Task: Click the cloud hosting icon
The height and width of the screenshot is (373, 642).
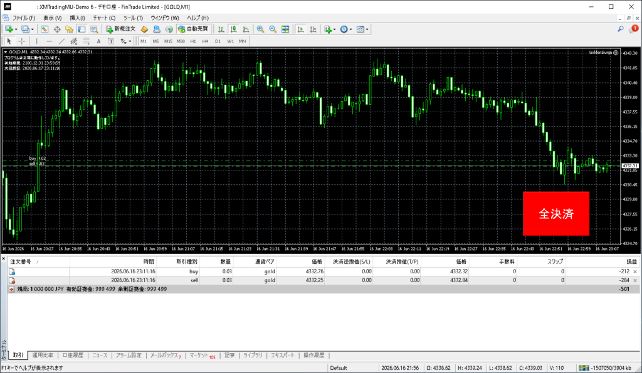Action: (156, 29)
